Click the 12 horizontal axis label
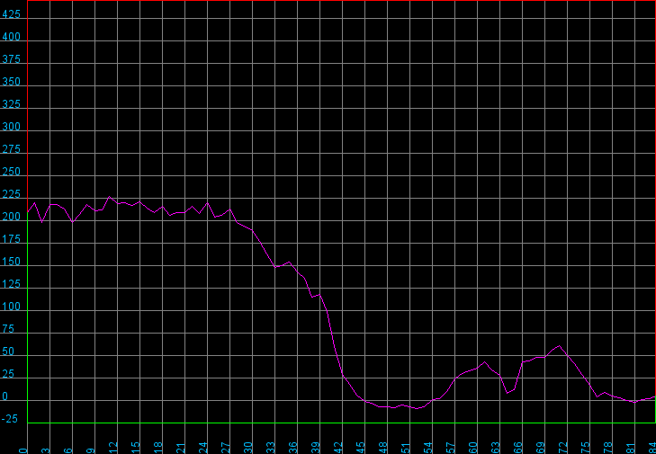The width and height of the screenshot is (656, 454). [x=113, y=448]
